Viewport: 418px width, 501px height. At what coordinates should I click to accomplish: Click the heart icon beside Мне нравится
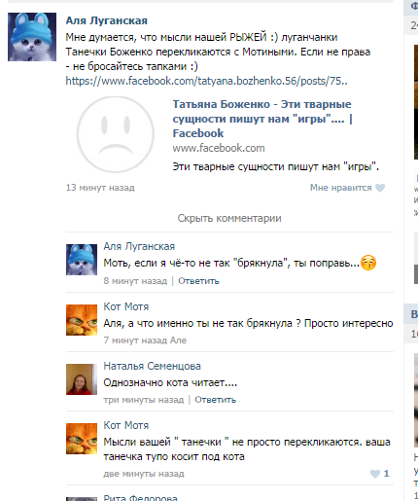click(x=380, y=188)
